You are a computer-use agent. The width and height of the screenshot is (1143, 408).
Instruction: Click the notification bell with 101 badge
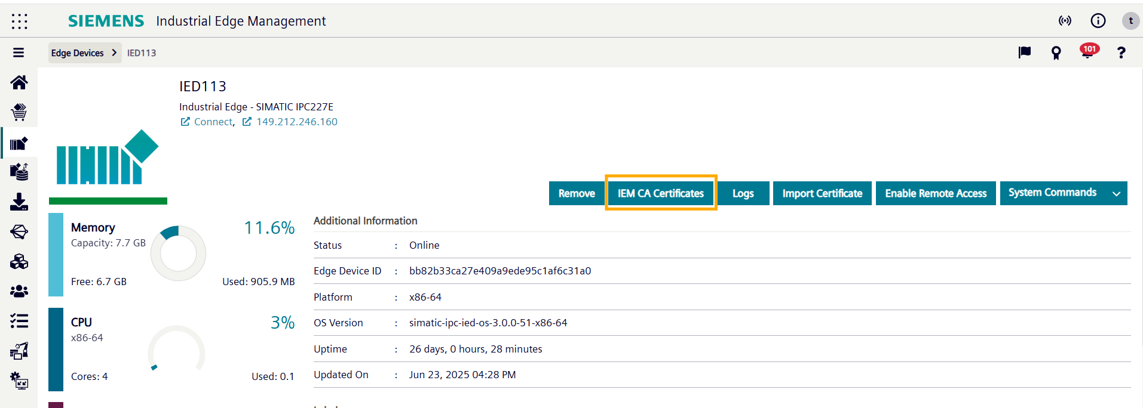1087,52
